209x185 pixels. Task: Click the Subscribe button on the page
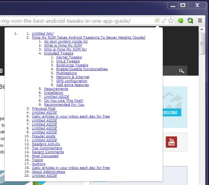172,113
